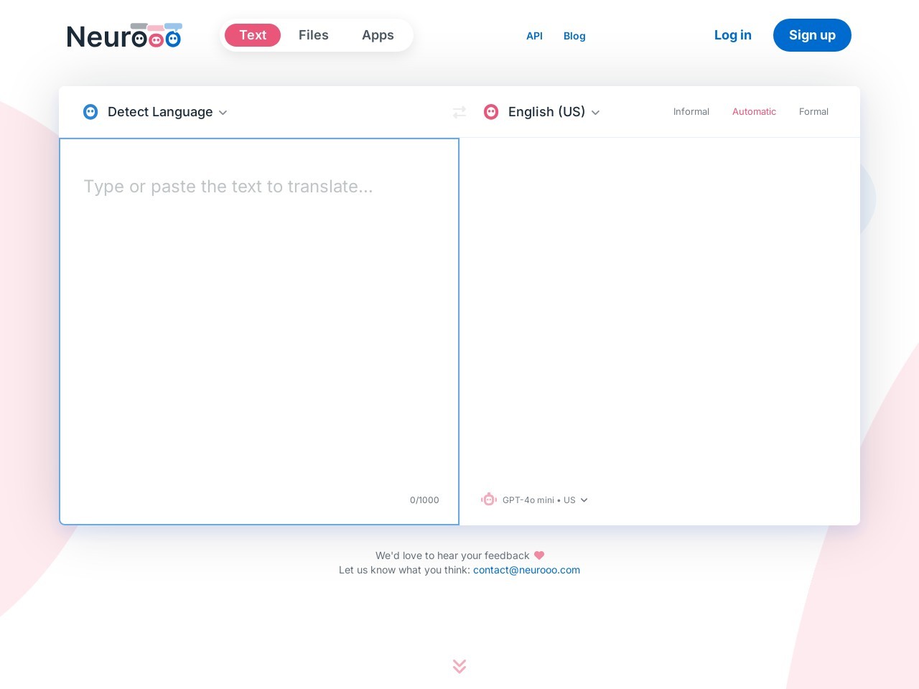This screenshot has height=689, width=919.
Task: Open the API link
Action: tap(534, 36)
